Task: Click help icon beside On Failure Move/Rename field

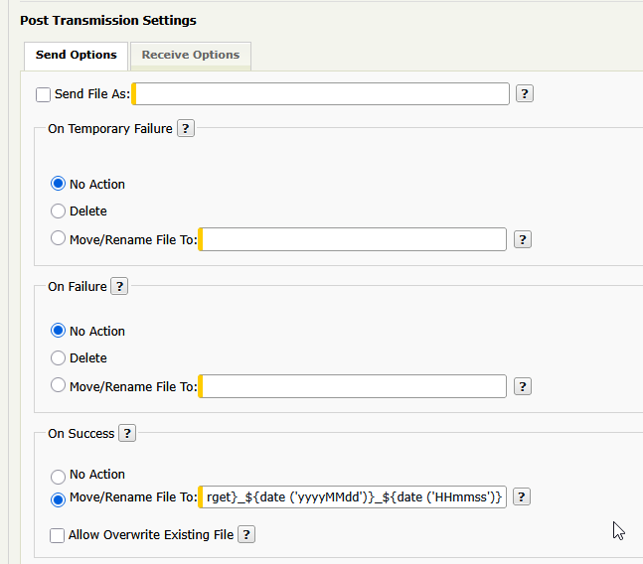Action: tap(523, 386)
